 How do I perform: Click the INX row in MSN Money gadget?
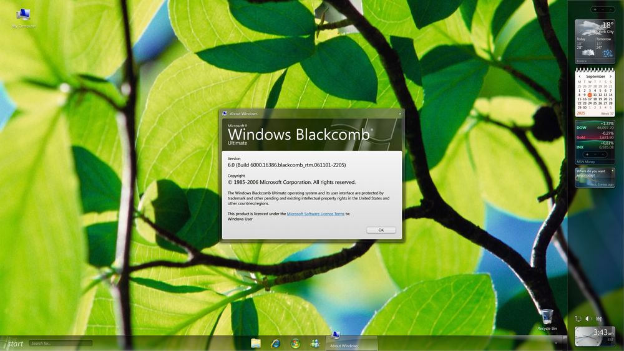(x=595, y=145)
